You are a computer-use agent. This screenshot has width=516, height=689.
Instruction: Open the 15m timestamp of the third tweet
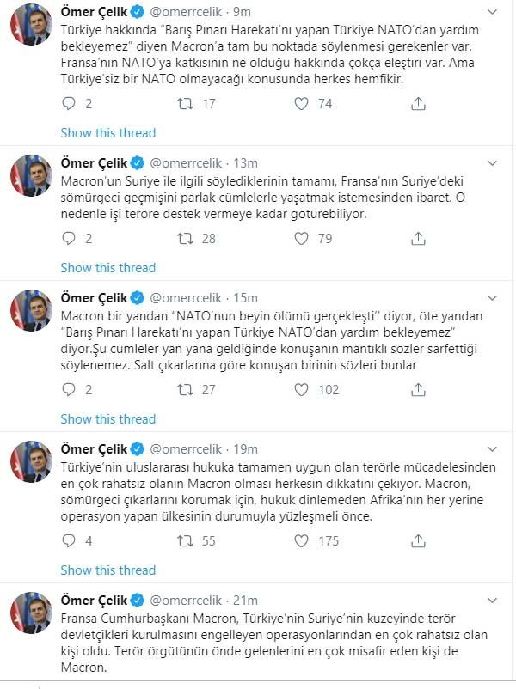246,297
